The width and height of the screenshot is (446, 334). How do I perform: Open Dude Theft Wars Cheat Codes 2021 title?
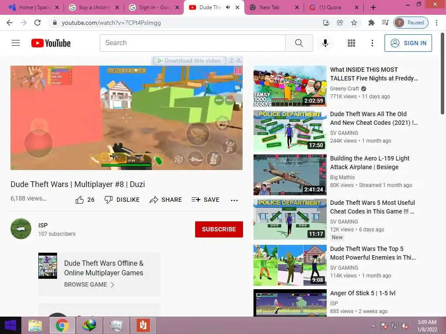point(374,118)
